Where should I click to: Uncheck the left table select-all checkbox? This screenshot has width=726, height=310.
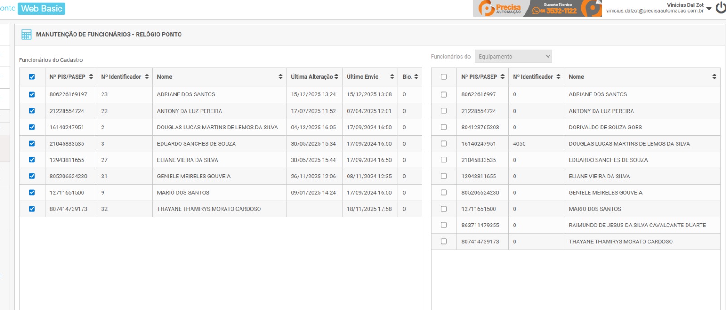(32, 77)
